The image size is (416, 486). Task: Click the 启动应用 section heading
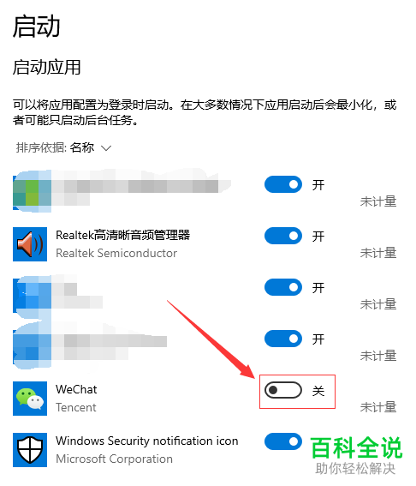point(47,67)
